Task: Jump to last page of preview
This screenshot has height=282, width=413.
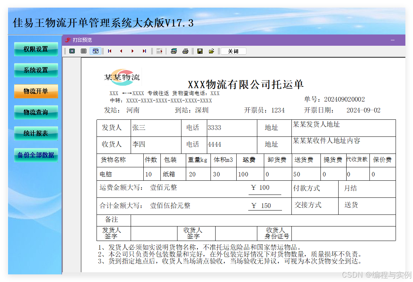Action: (144, 51)
